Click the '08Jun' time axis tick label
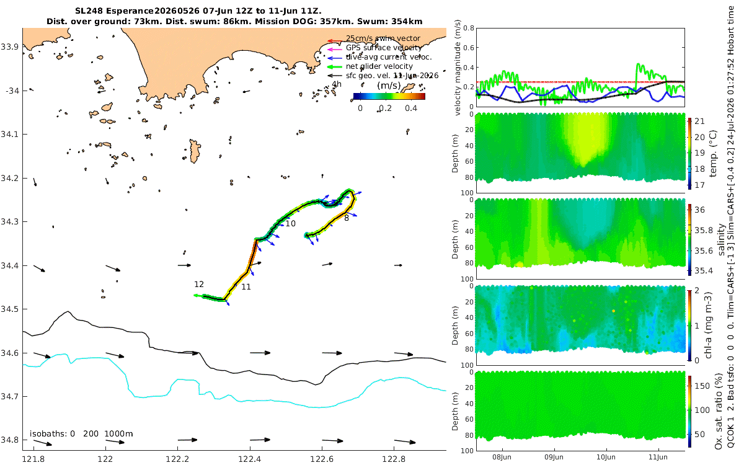Viewport: 744px width, 465px height. point(502,456)
